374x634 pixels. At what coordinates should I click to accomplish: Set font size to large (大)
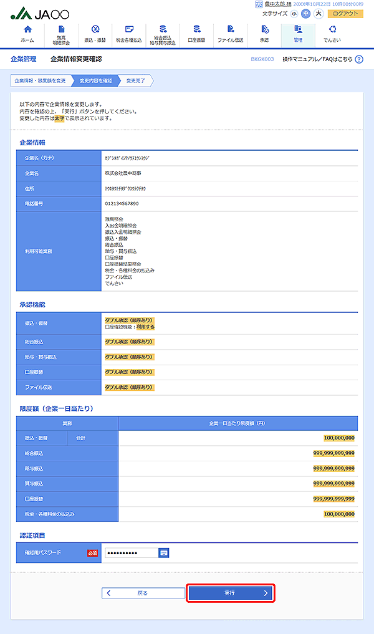pyautogui.click(x=319, y=13)
